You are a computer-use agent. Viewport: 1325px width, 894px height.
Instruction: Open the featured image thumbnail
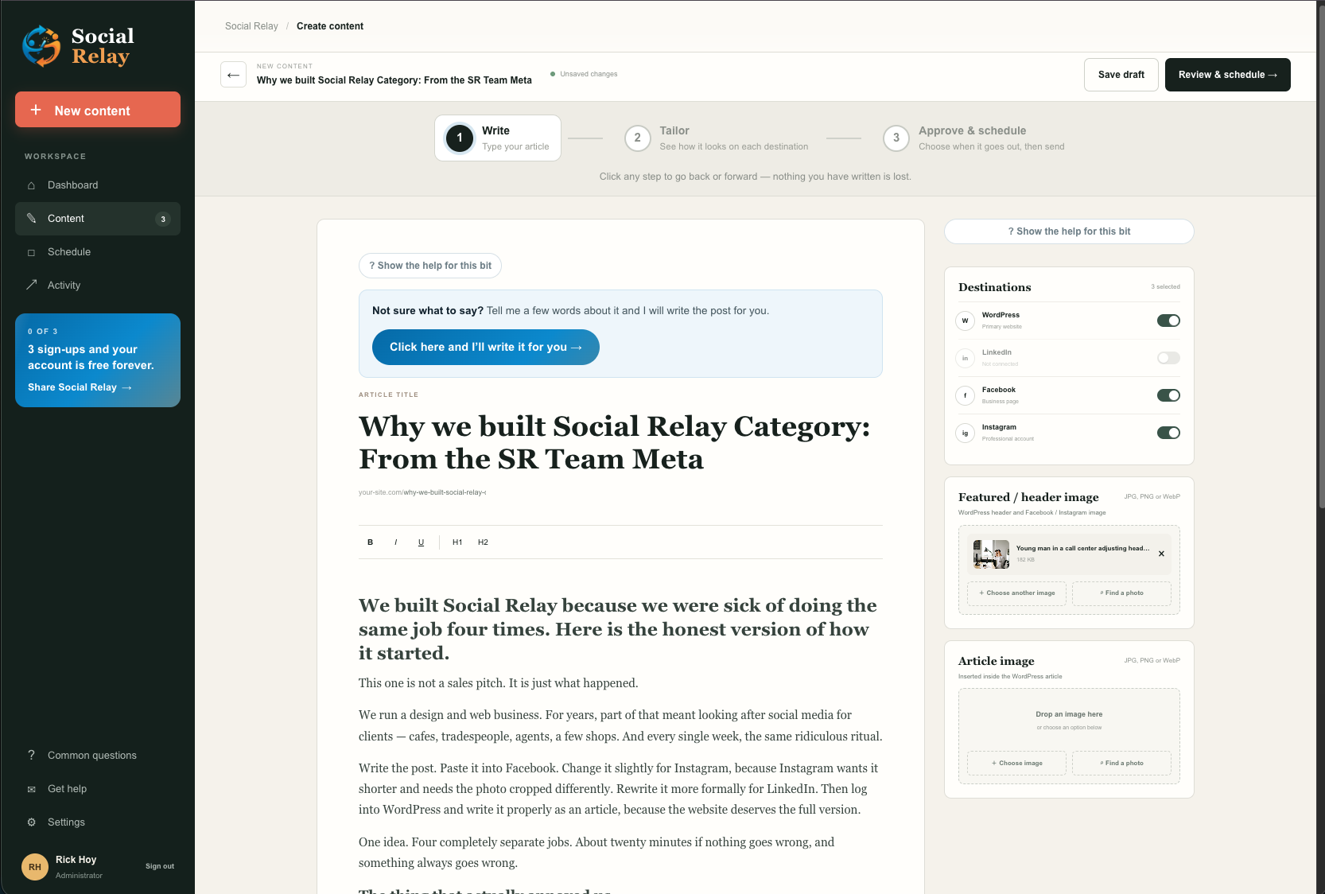[991, 554]
